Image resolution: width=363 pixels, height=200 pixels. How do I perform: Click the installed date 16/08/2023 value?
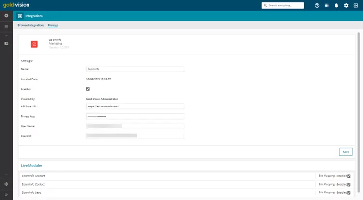[98, 79]
